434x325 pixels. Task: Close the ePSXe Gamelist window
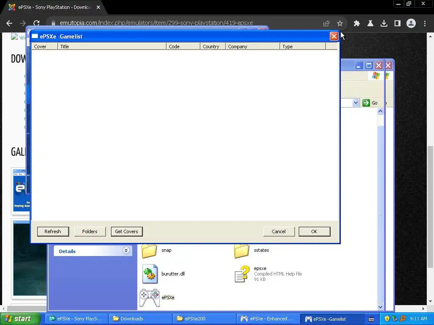click(334, 36)
